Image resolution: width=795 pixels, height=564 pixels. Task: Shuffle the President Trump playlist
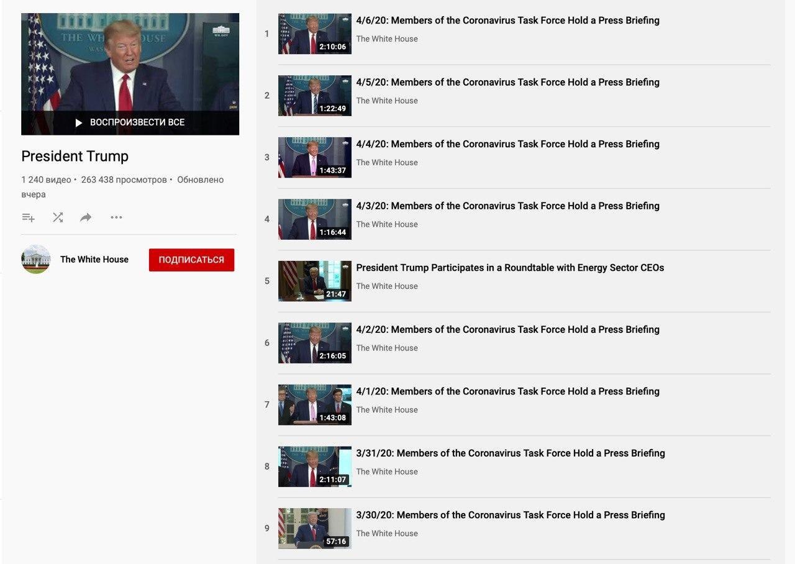[x=58, y=217]
